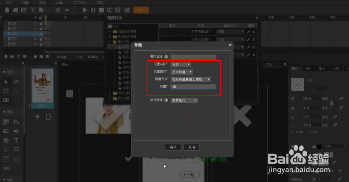This screenshot has width=349, height=182.
Task: Click the 确认 confirm button
Action: point(173,147)
